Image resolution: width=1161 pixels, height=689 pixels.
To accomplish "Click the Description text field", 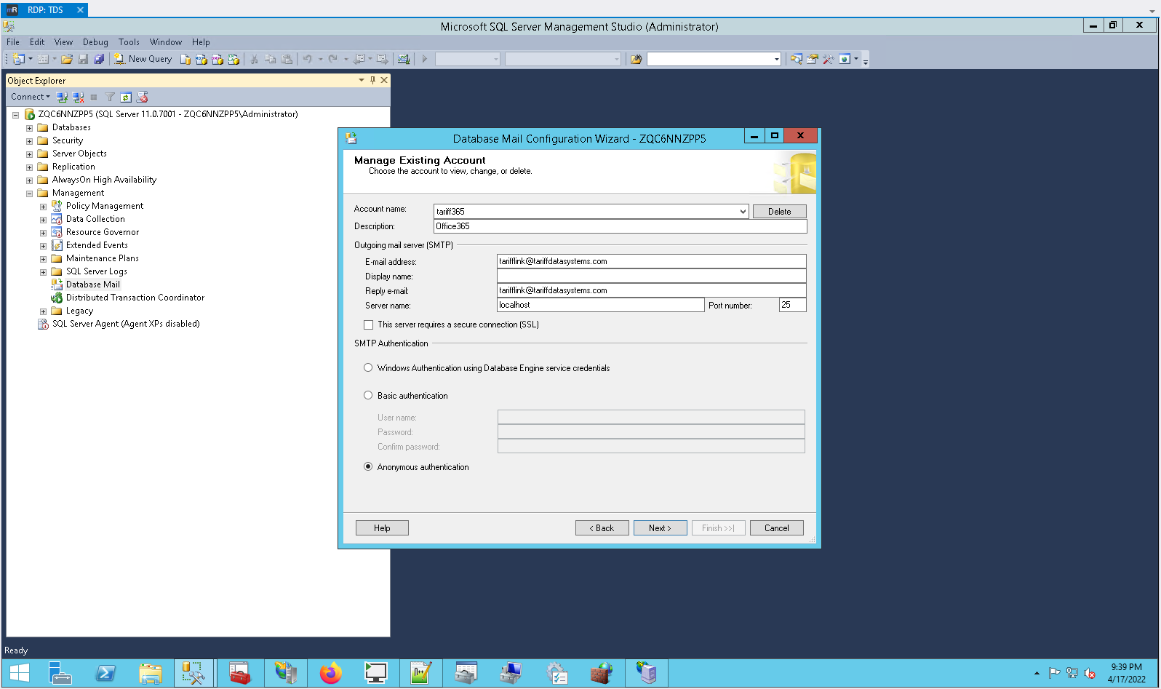I will click(x=620, y=226).
